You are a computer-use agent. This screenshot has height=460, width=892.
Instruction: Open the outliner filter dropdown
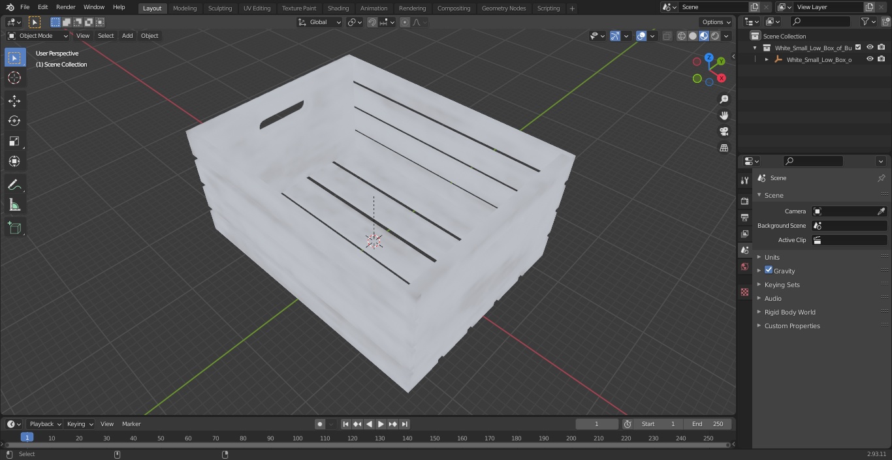[868, 22]
